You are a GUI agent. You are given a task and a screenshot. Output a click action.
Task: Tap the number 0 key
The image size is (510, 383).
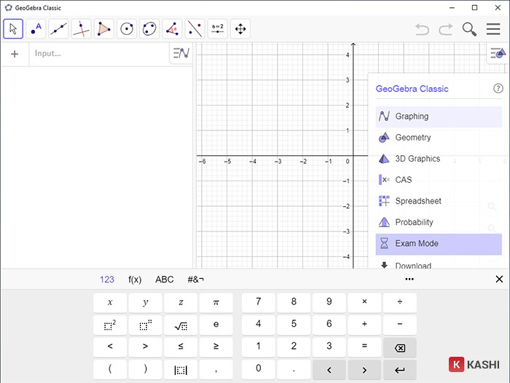pos(258,369)
